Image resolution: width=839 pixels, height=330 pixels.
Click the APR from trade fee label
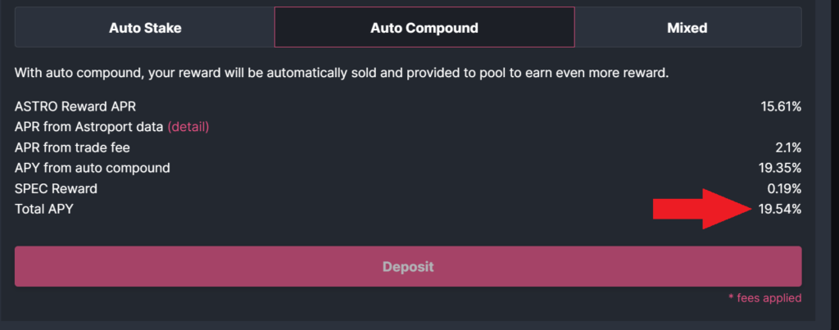(x=72, y=147)
